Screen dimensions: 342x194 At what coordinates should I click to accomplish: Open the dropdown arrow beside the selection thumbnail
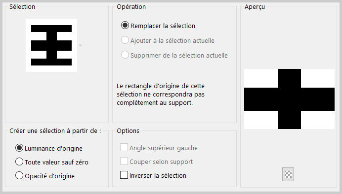pos(81,45)
